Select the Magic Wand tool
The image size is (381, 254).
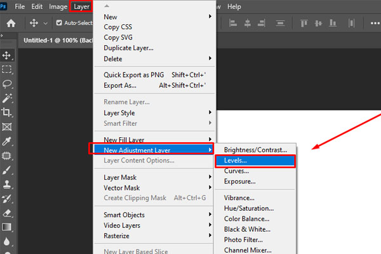[7, 98]
